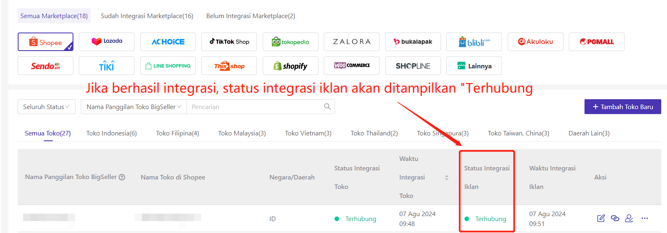Select the WooCommerce marketplace tile
This screenshot has width=667, height=233.
pyautogui.click(x=351, y=66)
